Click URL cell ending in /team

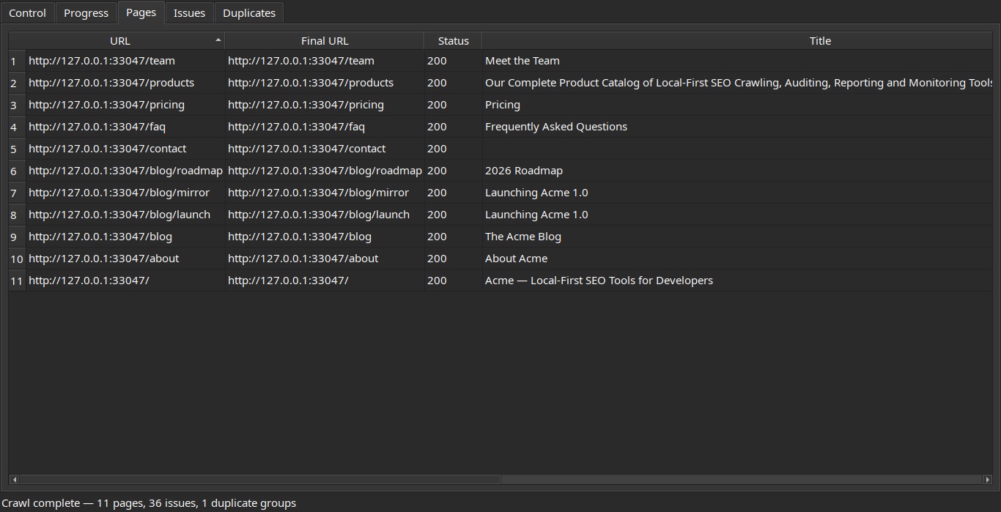click(x=125, y=61)
